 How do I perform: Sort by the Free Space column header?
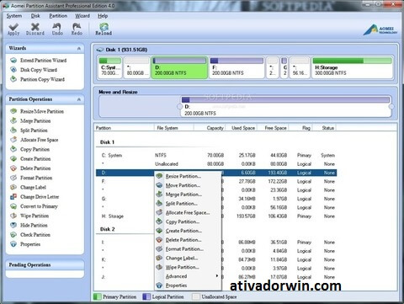point(274,128)
